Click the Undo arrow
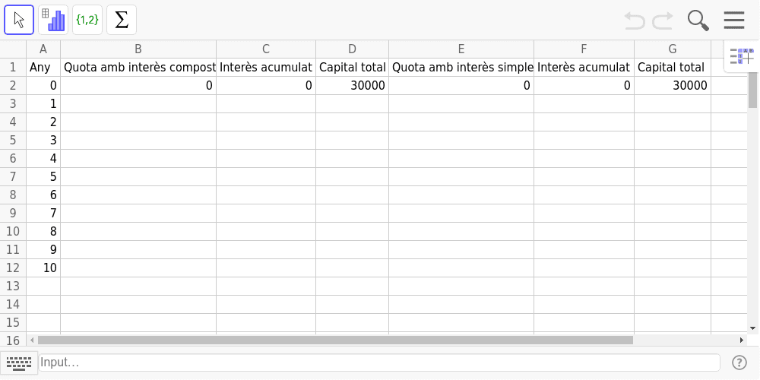The image size is (760, 380). point(634,21)
